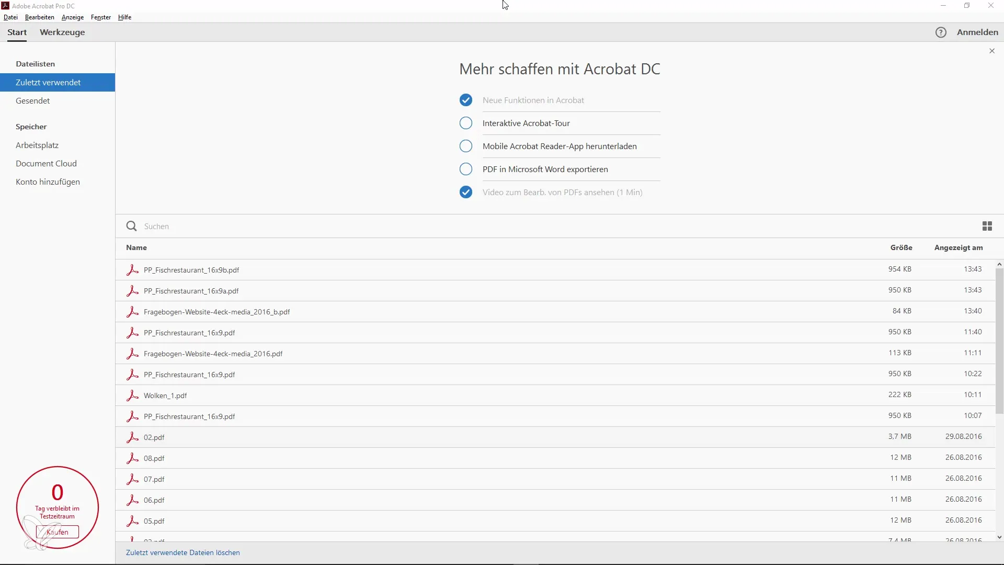
Task: Click the 3,7 MB size cell
Action: pyautogui.click(x=899, y=436)
